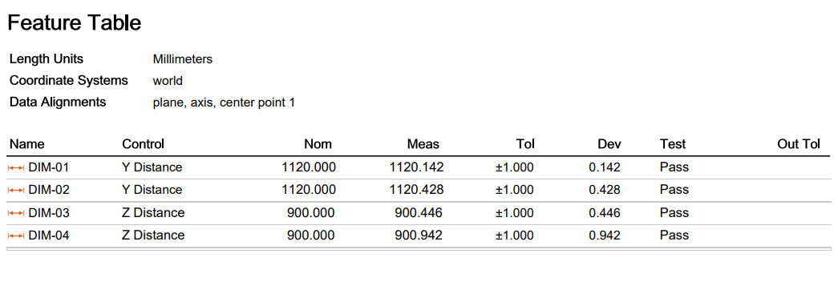Click the distance icon beside DIM-02
Viewport: 838px width, 306px height.
pos(16,190)
